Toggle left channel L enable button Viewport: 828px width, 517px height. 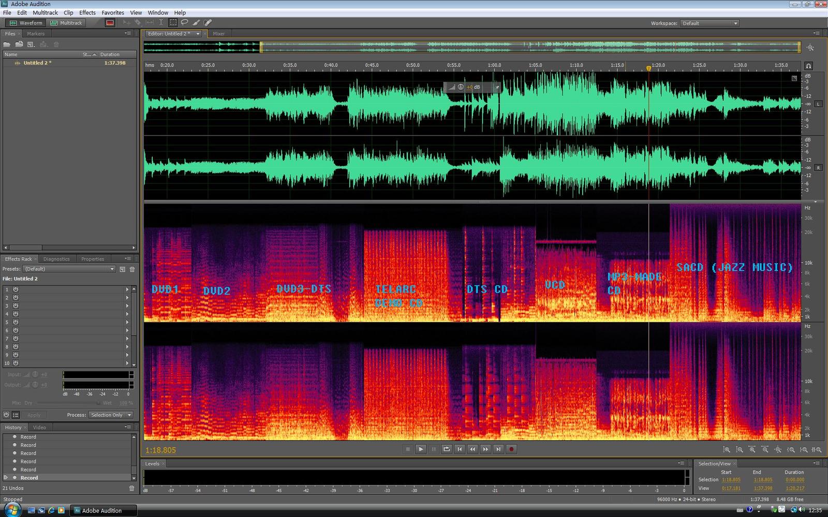click(818, 104)
